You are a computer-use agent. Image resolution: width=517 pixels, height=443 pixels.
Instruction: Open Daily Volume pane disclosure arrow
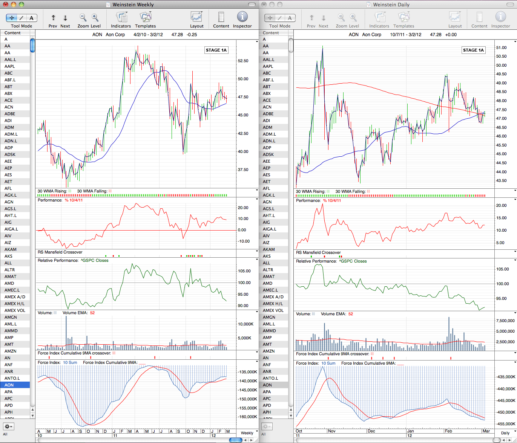coord(515,313)
